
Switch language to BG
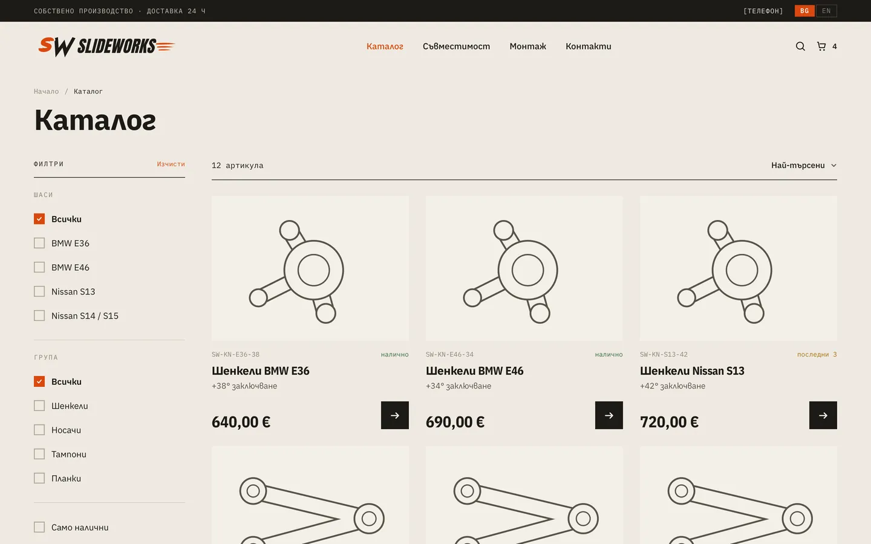[x=804, y=11]
